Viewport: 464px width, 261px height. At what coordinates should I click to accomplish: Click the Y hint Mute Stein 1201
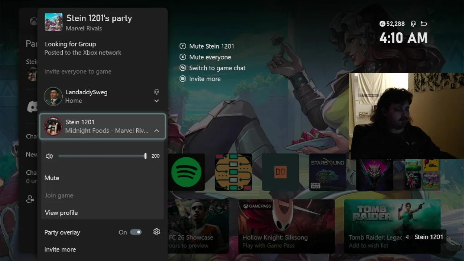(x=207, y=46)
